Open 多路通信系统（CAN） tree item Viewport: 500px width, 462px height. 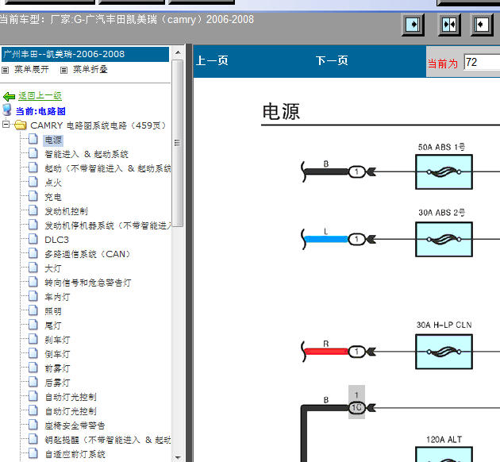click(x=87, y=254)
